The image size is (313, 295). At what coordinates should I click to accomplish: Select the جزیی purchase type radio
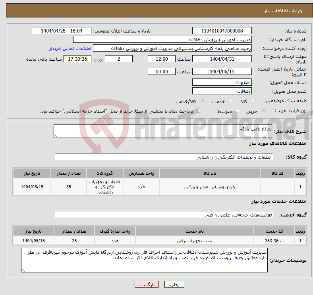263,110
